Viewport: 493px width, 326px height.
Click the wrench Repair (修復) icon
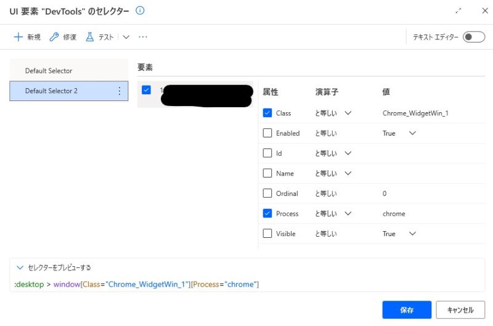[54, 37]
